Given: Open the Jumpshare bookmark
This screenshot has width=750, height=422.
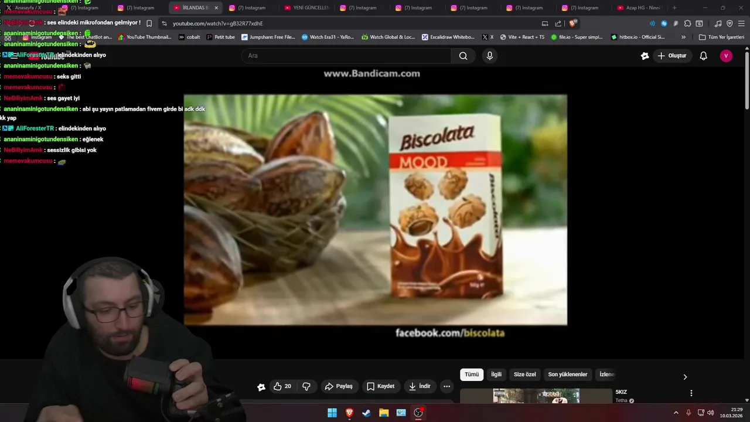Looking at the screenshot, I should tap(268, 37).
